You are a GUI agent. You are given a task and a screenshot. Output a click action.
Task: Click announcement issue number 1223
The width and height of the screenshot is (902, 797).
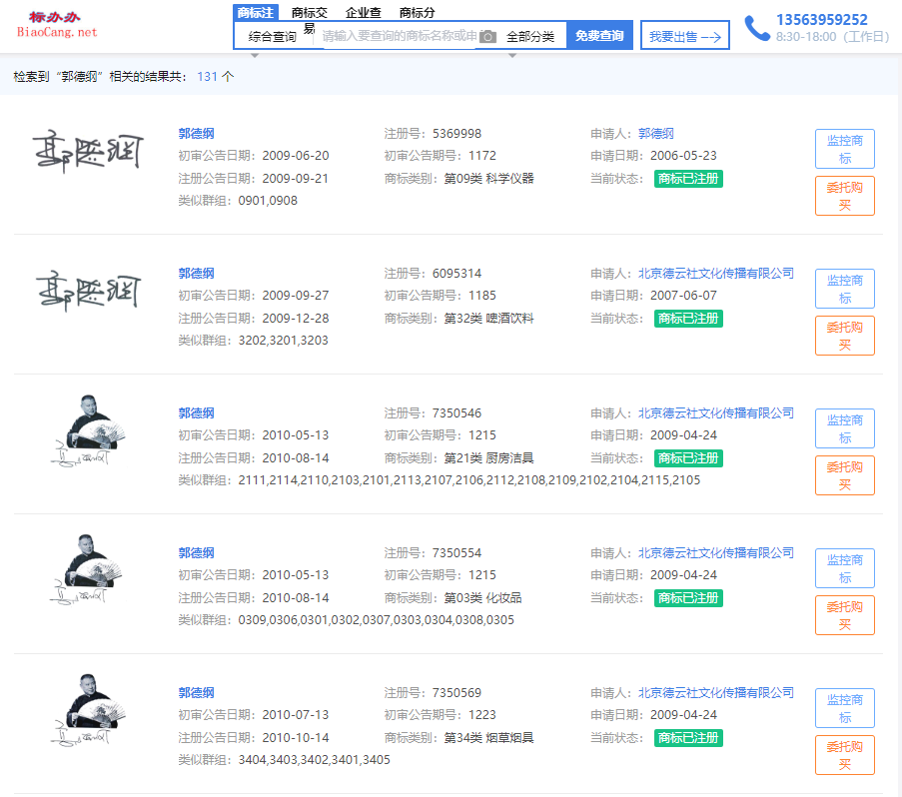(482, 715)
